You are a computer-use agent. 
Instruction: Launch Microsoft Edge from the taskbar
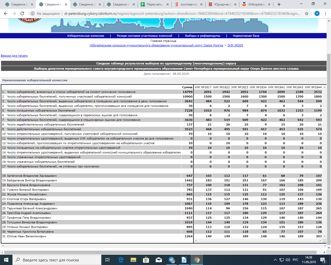(x=121, y=260)
